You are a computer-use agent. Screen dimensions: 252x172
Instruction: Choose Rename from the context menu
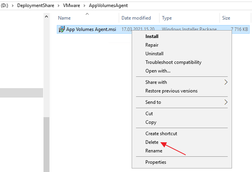154,151
